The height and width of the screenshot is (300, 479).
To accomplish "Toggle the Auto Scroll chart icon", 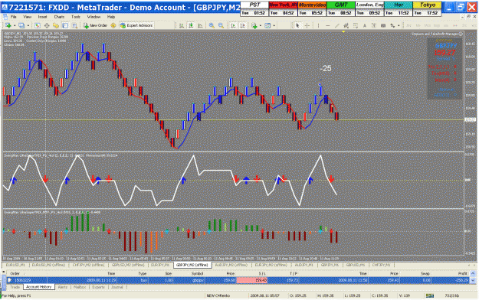I will tap(233, 25).
